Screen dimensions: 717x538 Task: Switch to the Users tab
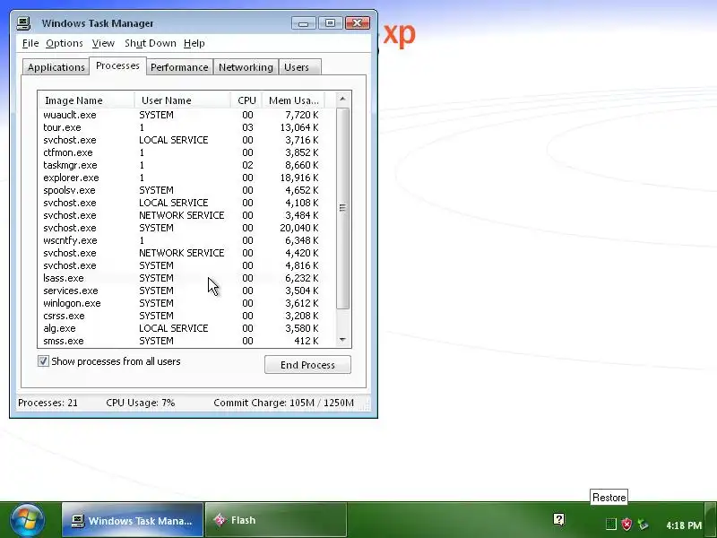point(299,67)
